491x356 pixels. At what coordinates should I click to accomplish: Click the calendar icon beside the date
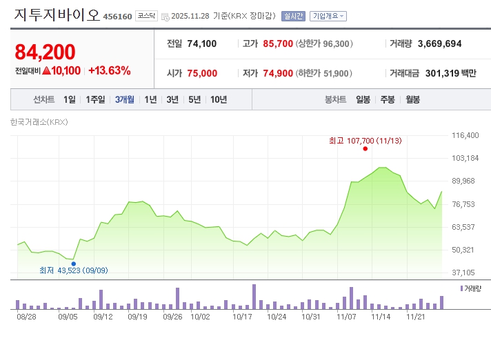[x=165, y=16]
